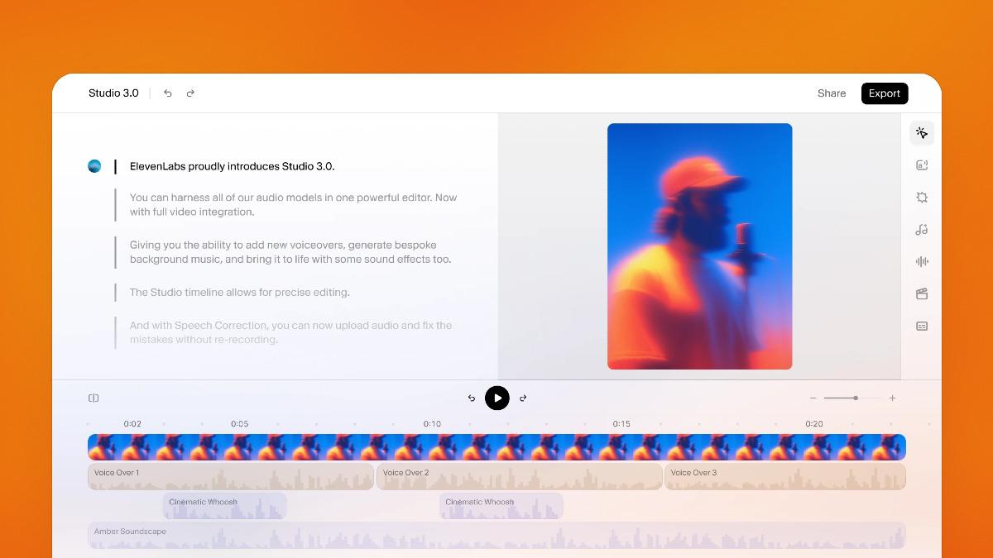Open the captions subtitles panel
This screenshot has height=558, width=993.
pos(922,327)
